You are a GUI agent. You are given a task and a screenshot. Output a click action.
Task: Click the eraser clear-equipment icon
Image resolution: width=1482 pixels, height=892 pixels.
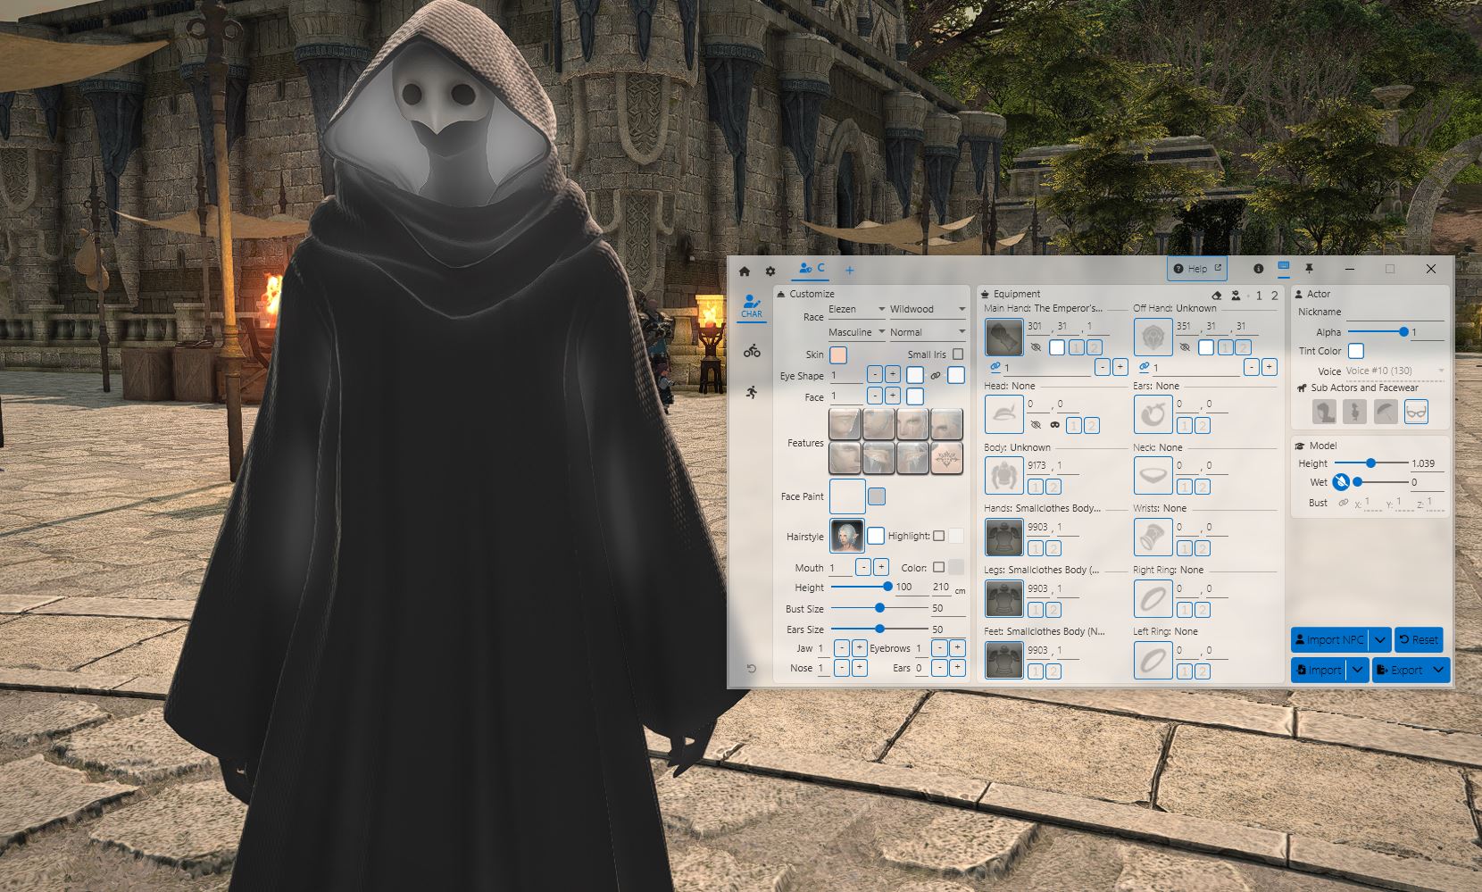click(x=1216, y=295)
